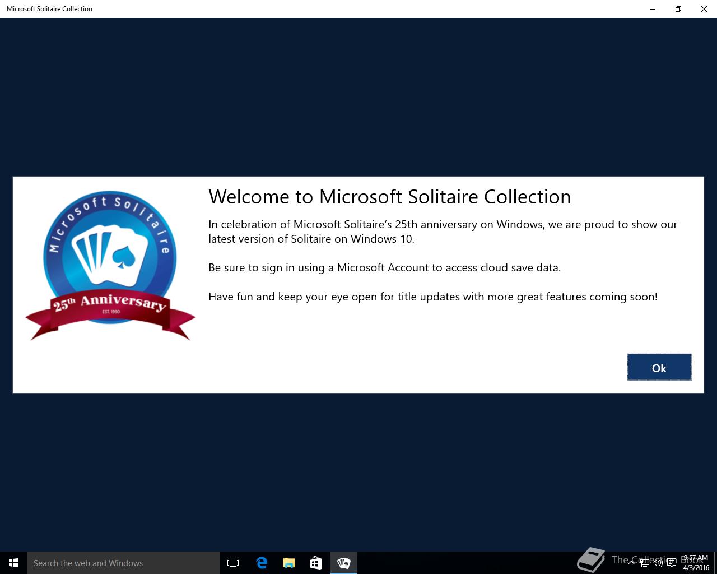Click the Show desktop strip at taskbar end
Viewport: 717px width, 574px height.
pos(715,563)
